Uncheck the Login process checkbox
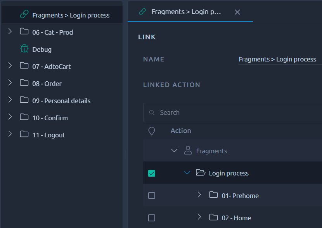 tap(152, 173)
